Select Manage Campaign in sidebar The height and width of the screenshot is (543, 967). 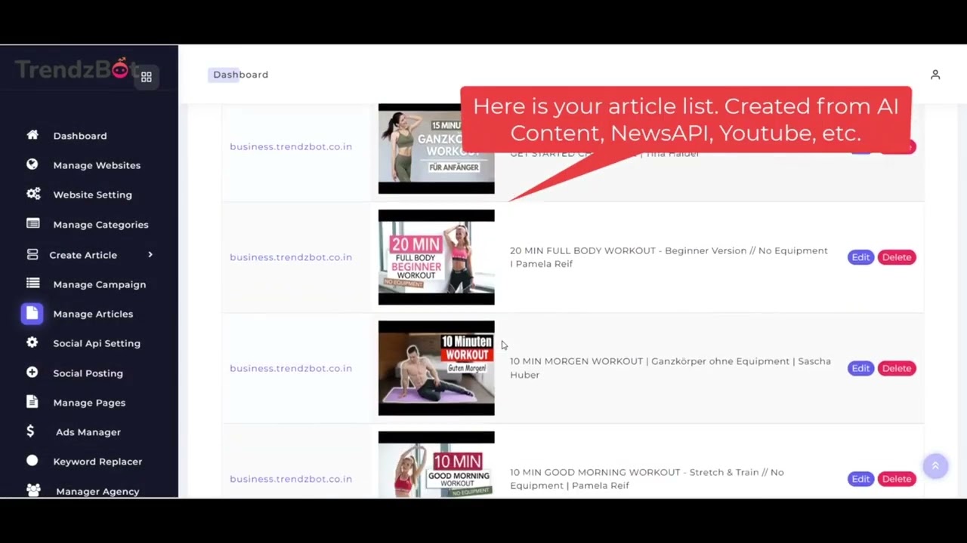pos(100,284)
